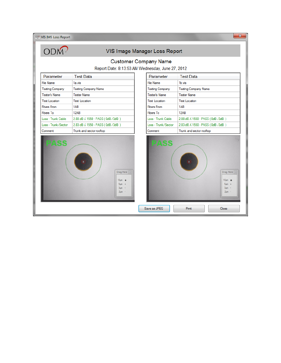The image size is (281, 363).
Task: Close the VIS IMS Loss Report window
Action: pyautogui.click(x=240, y=36)
